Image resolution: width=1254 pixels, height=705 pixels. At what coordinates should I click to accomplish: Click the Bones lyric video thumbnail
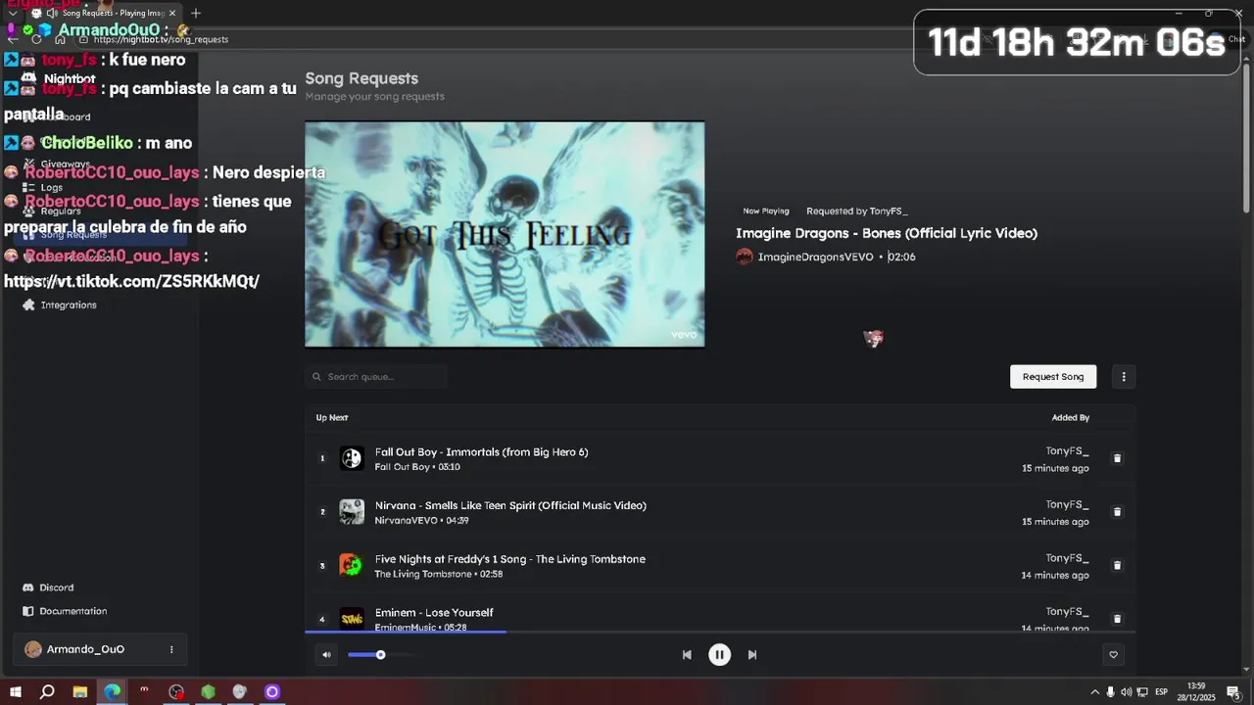coord(505,234)
